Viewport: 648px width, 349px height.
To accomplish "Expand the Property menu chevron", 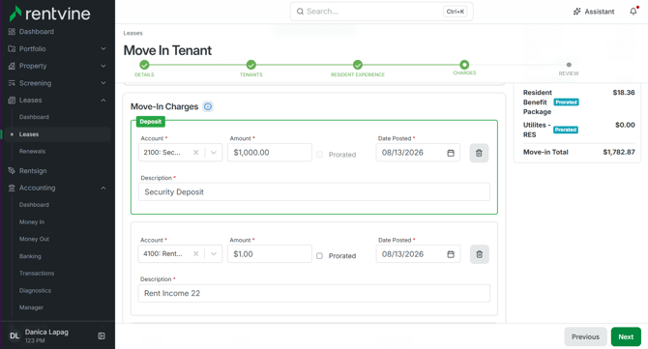I will point(103,66).
